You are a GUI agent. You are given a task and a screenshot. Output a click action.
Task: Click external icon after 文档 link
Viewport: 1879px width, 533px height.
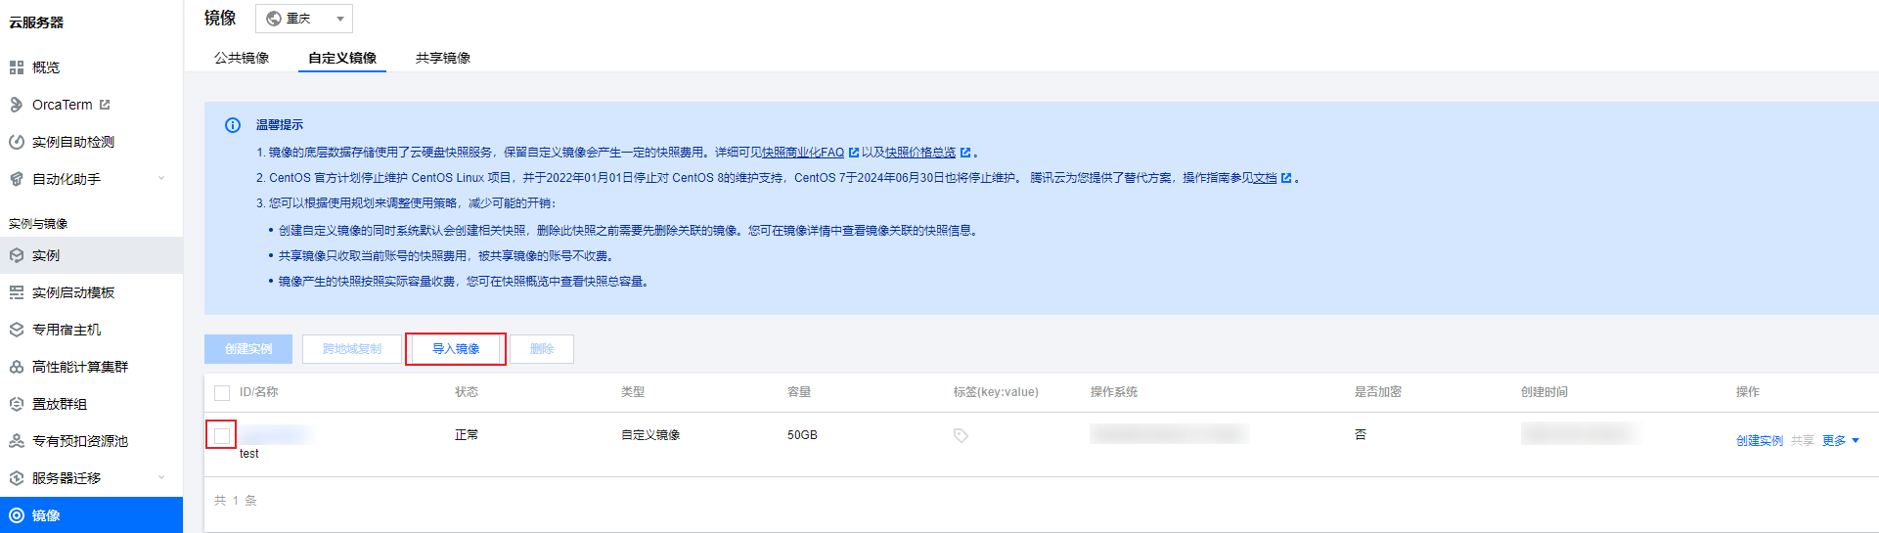click(x=1286, y=178)
